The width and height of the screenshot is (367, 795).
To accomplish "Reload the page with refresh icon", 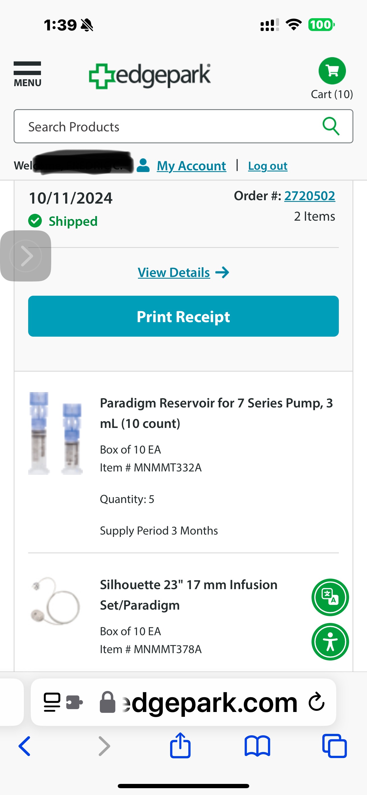I will pos(317,702).
